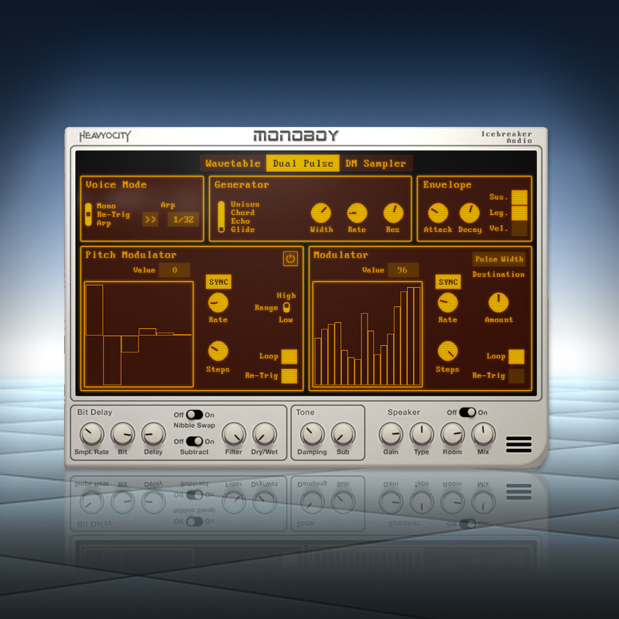Select the Arp voice mode label

click(x=104, y=223)
